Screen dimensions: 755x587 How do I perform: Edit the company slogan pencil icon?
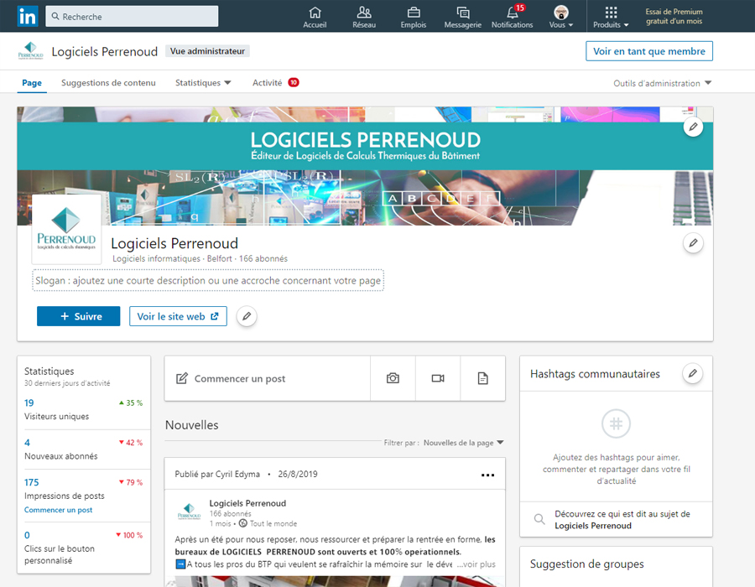pos(246,316)
